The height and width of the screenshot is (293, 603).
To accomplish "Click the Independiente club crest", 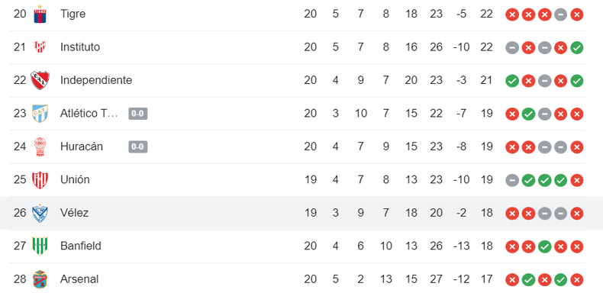I will 40,80.
